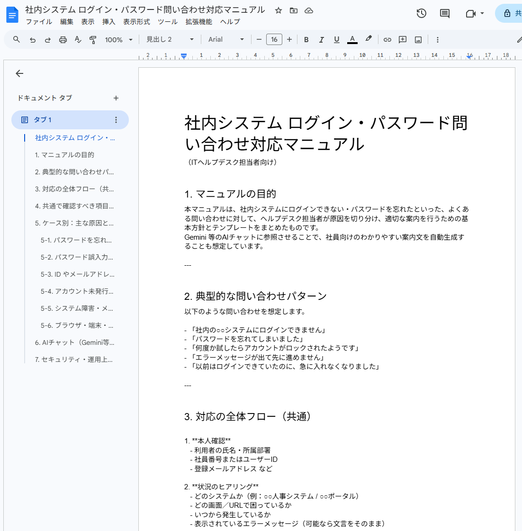Go to 5. ケース別 outline entry
The width and height of the screenshot is (522, 531).
pyautogui.click(x=74, y=223)
